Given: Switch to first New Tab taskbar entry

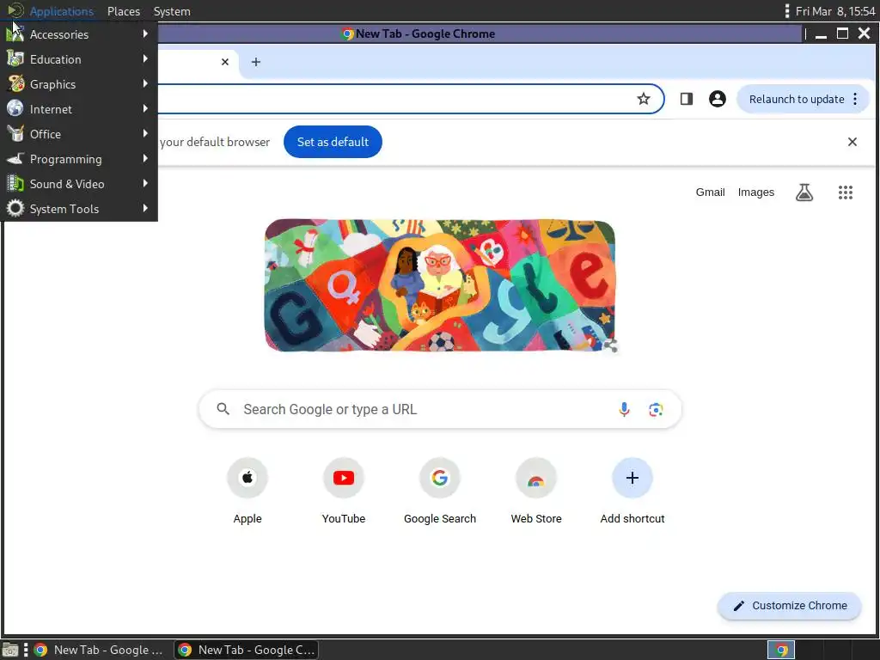Looking at the screenshot, I should 99,650.
